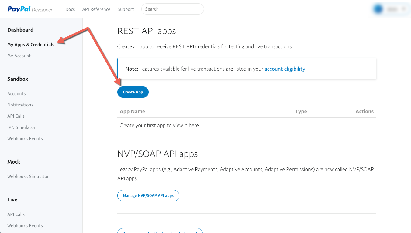Focus the Search input field
This screenshot has width=411, height=233.
click(x=172, y=9)
